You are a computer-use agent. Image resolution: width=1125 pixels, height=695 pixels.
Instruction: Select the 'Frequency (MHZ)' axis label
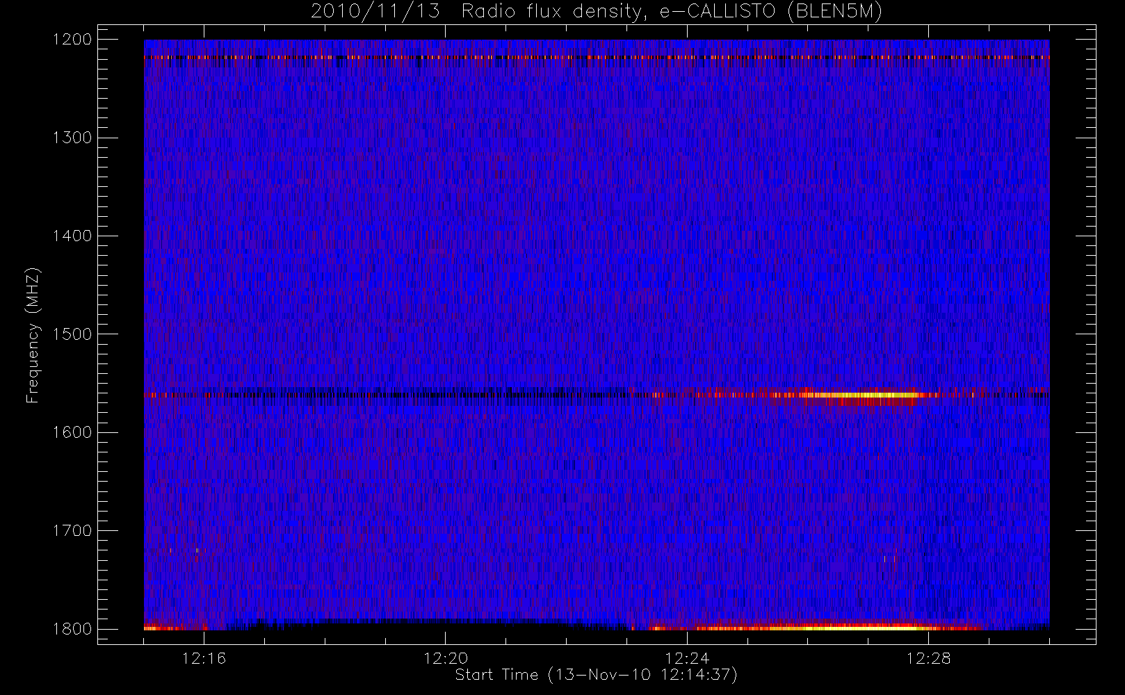pyautogui.click(x=33, y=335)
